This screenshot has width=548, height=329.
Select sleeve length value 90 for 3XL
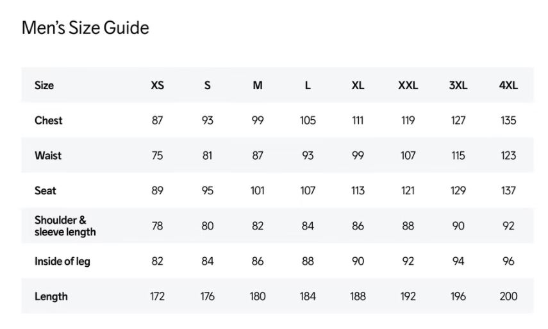coord(458,226)
